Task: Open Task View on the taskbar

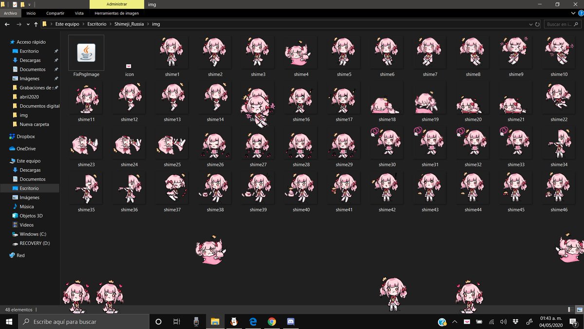Action: (x=177, y=322)
